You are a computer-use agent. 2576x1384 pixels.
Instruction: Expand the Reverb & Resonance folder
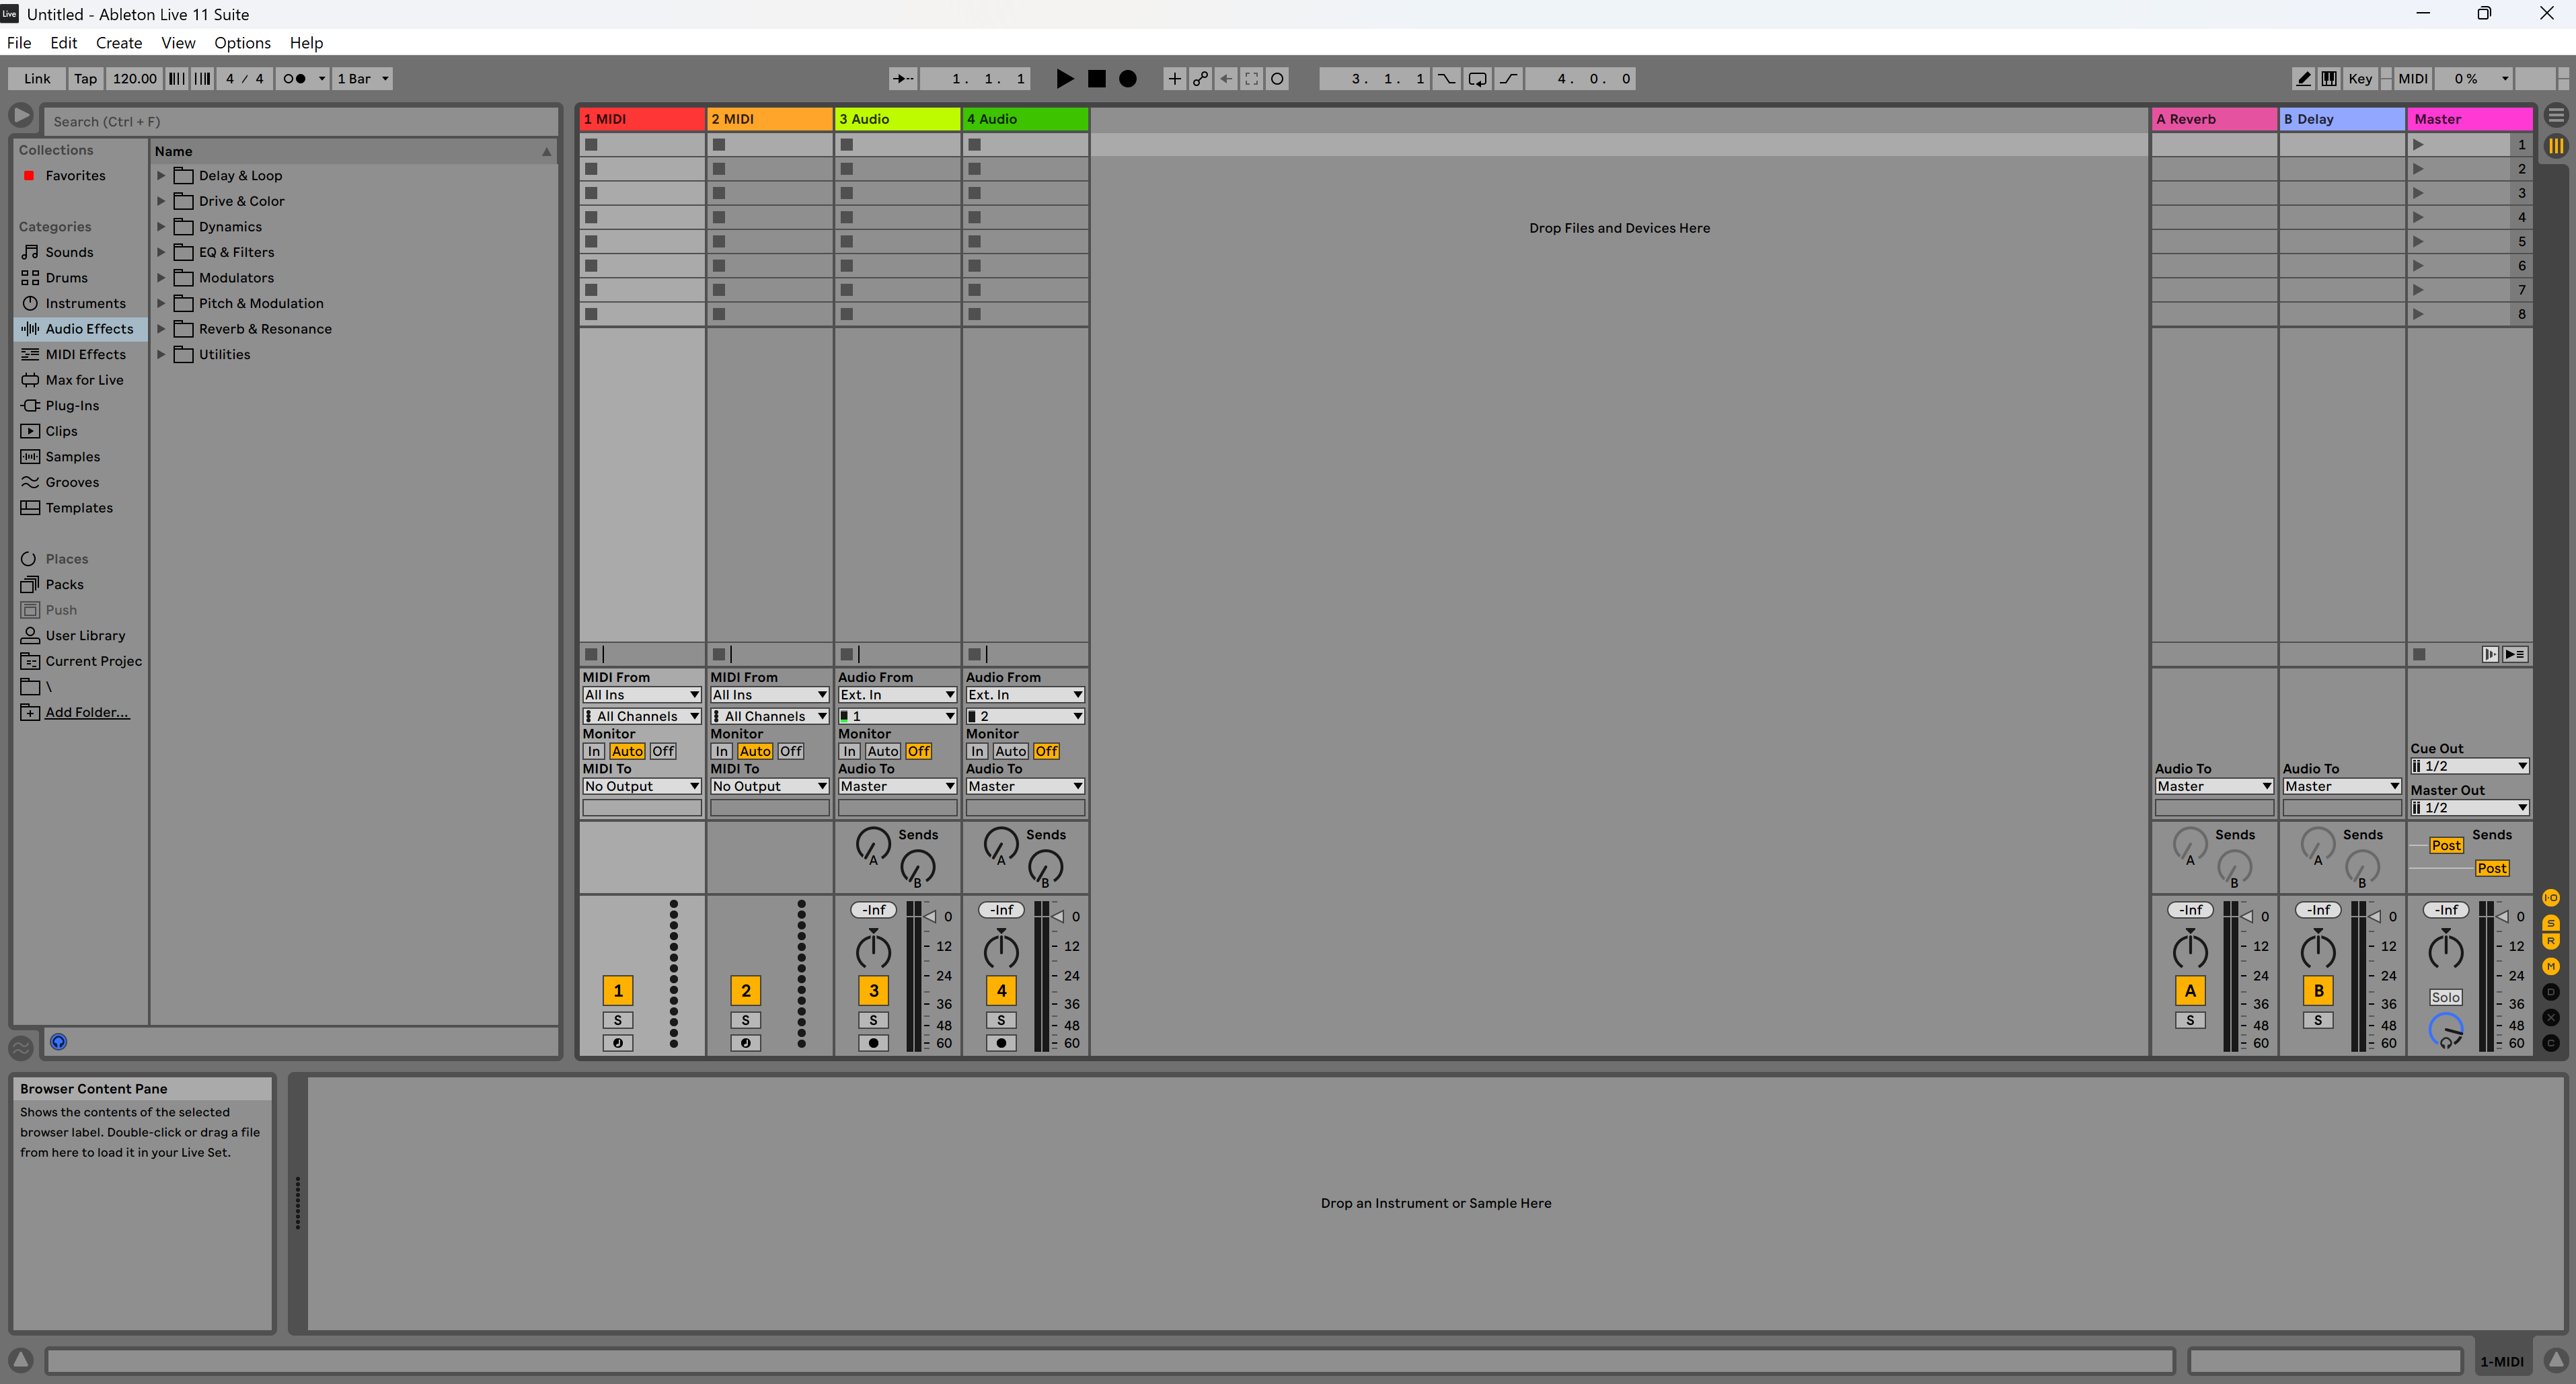161,328
